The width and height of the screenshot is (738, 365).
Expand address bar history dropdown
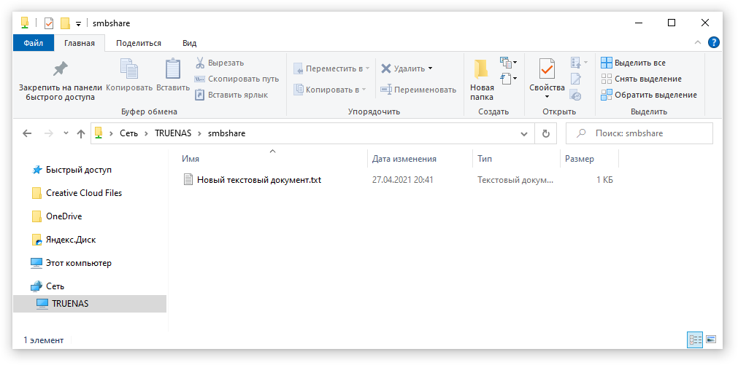[524, 134]
